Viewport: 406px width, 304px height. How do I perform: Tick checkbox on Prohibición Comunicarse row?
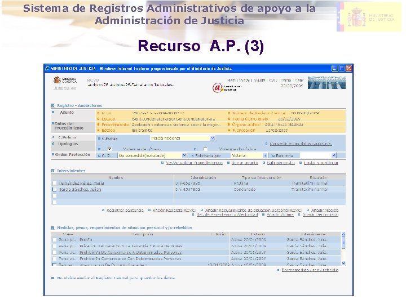pos(54,258)
